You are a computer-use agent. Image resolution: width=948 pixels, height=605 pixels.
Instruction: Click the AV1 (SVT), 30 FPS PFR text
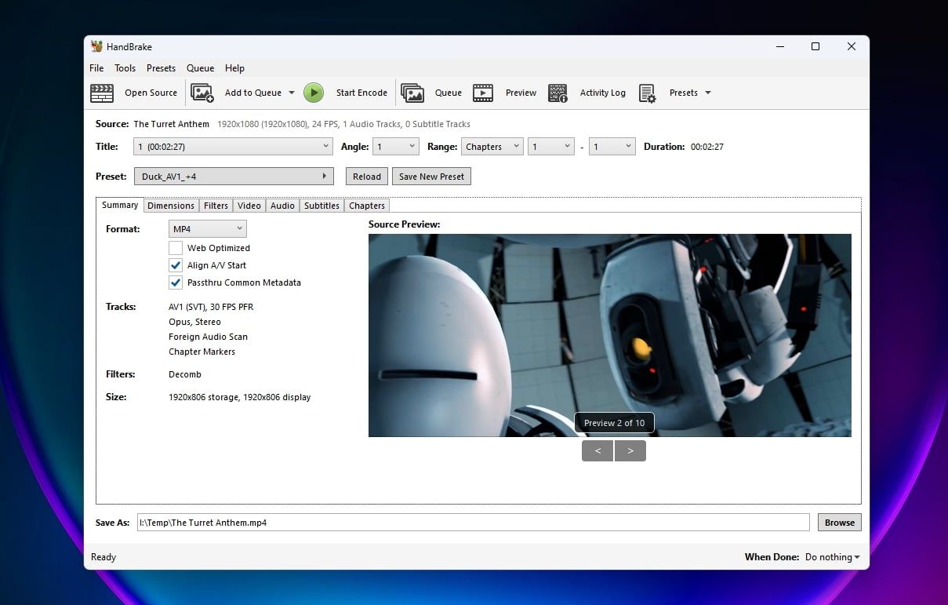(211, 307)
